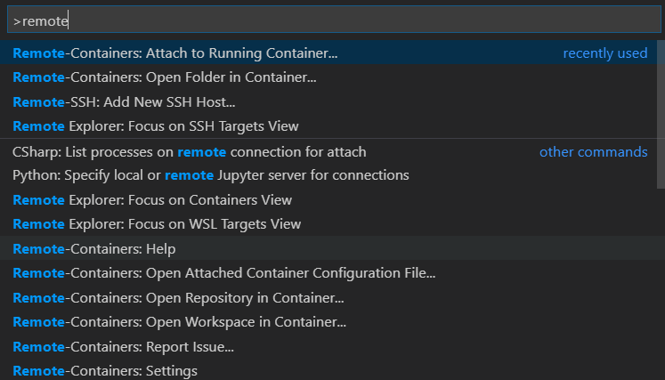Viewport: 665px width, 380px height.
Task: Open Remote-Containers: Settings command
Action: (x=105, y=370)
